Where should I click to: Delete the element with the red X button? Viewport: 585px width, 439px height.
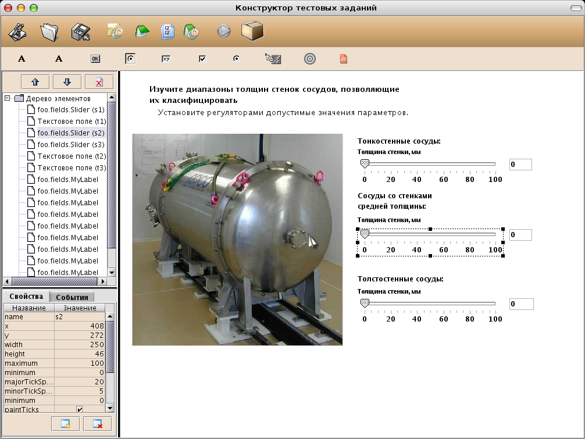tap(99, 81)
